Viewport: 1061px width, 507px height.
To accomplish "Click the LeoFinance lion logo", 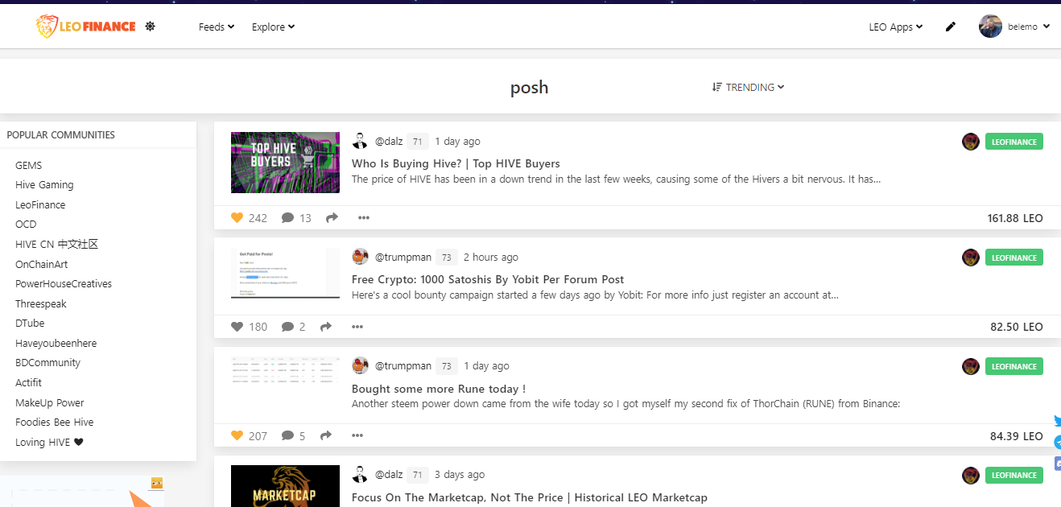I will click(85, 27).
